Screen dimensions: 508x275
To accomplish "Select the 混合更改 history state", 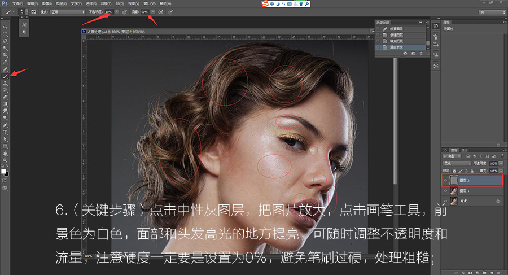I will click(401, 47).
